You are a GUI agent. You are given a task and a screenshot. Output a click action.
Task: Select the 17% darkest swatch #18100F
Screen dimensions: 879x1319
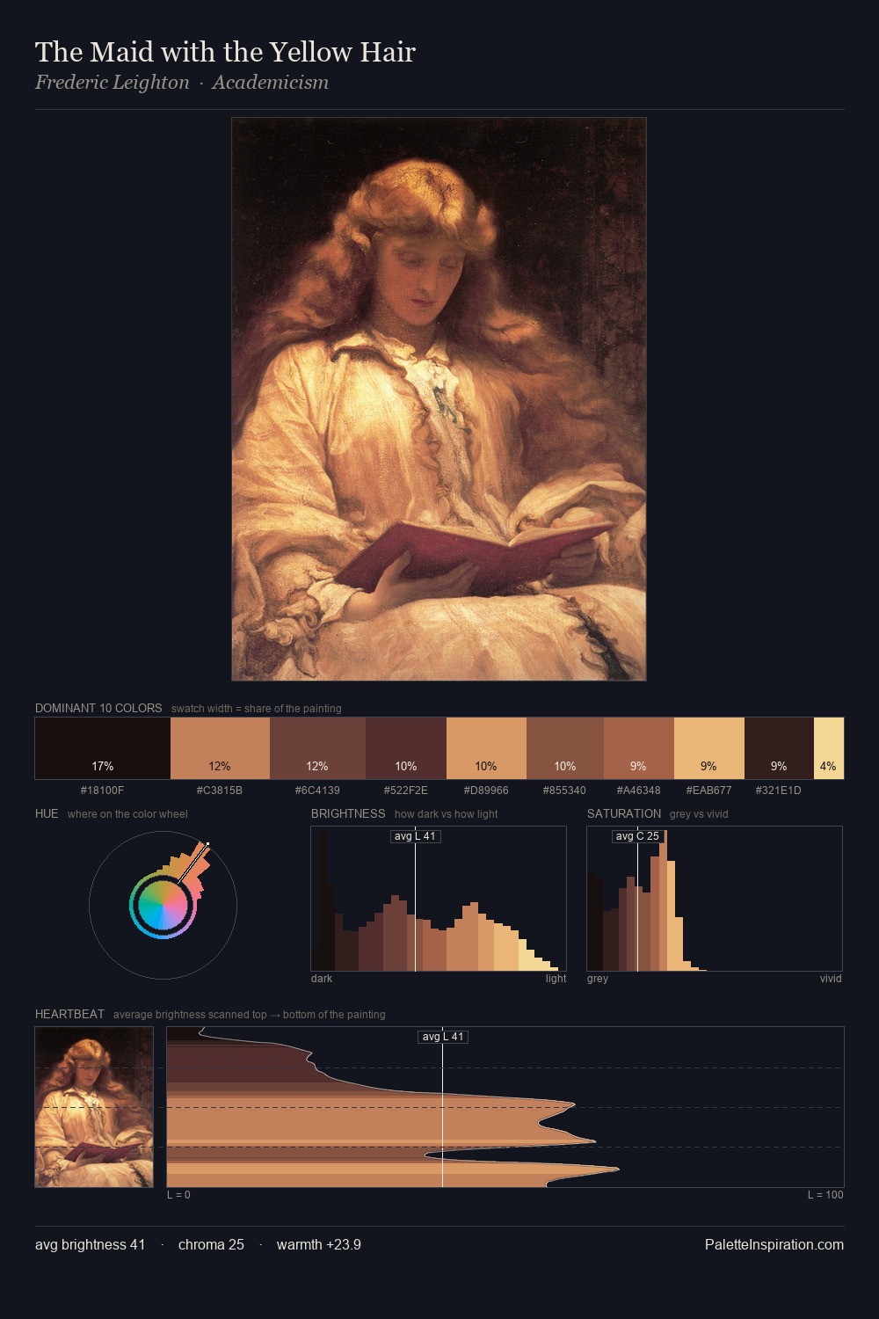103,748
